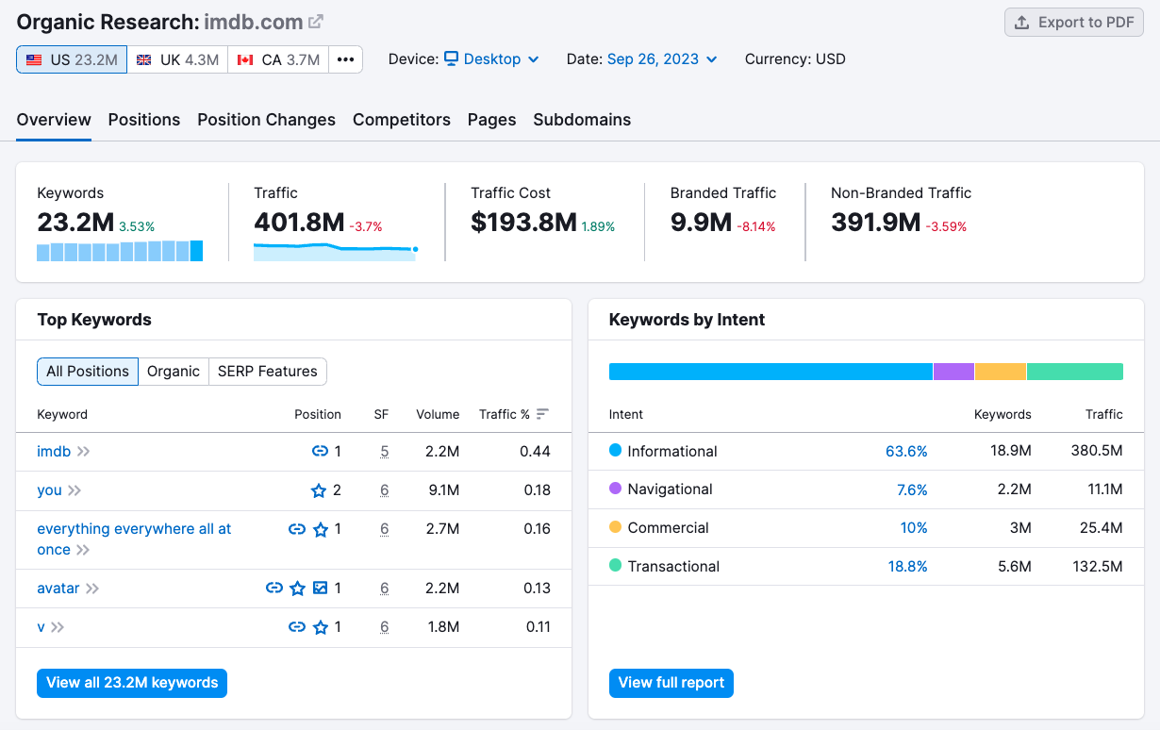Click star icon in 'everything everywhere' row

(x=321, y=529)
